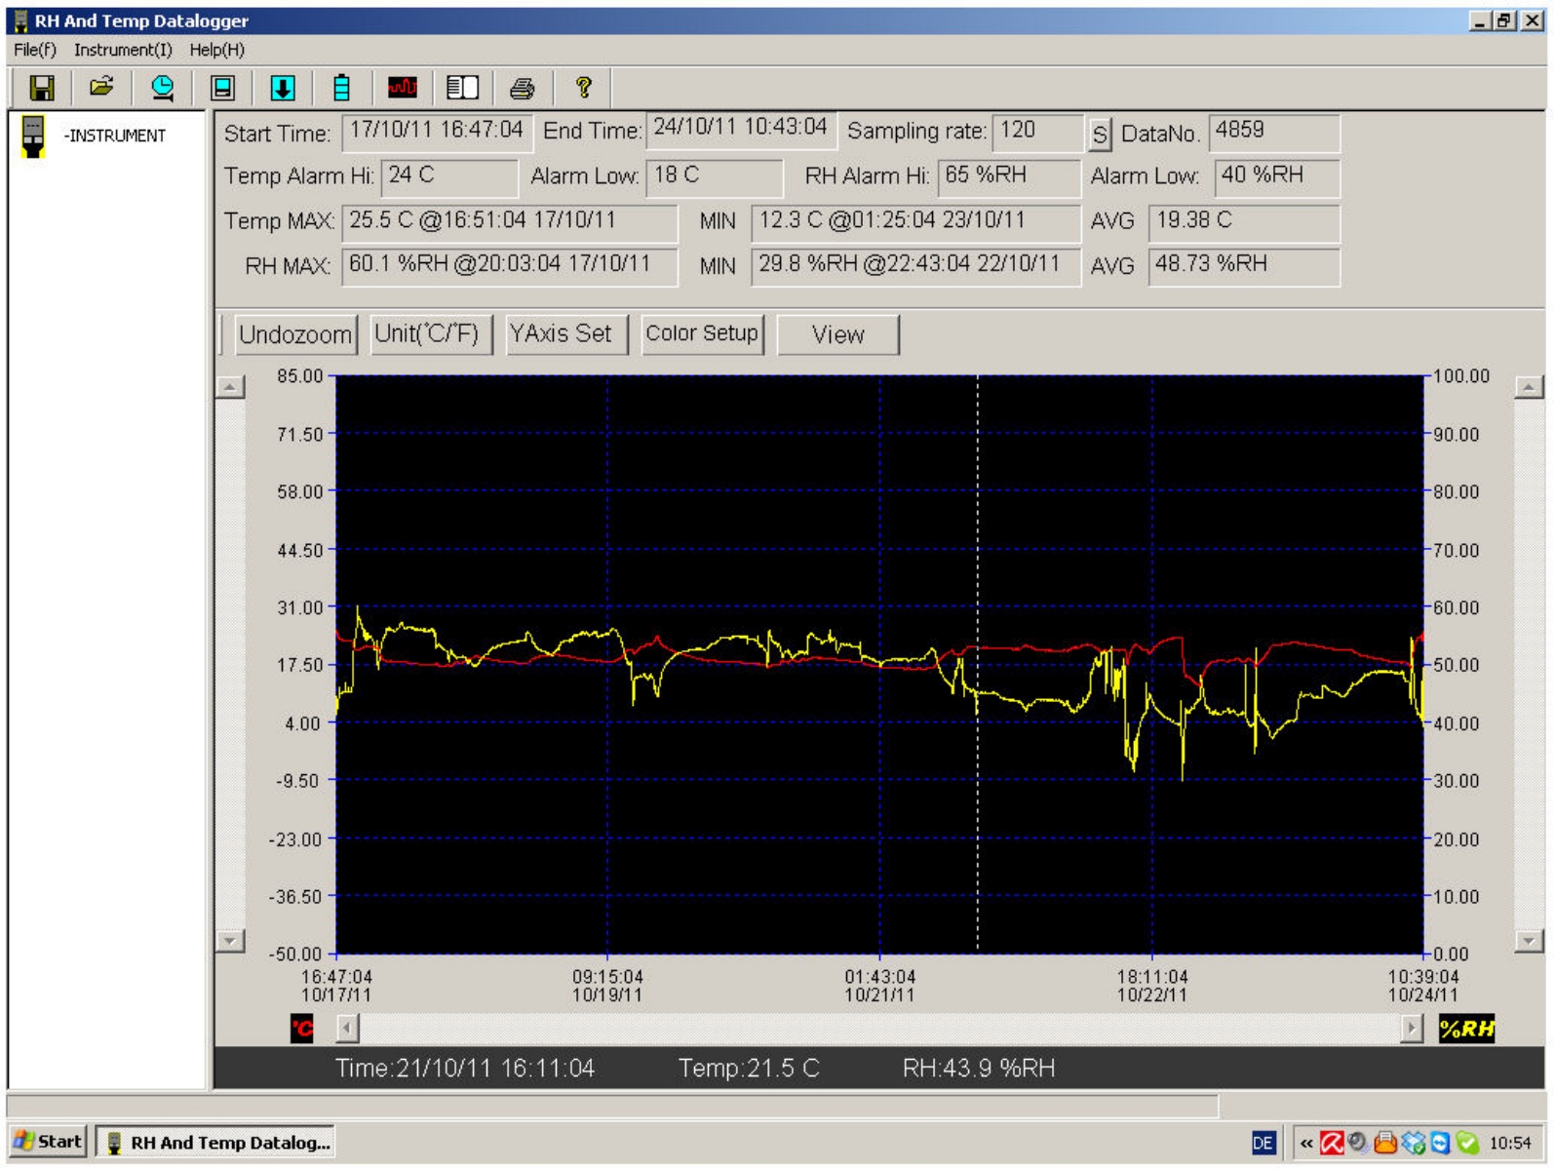This screenshot has height=1170, width=1555.
Task: Open a file with the folder icon
Action: (101, 88)
